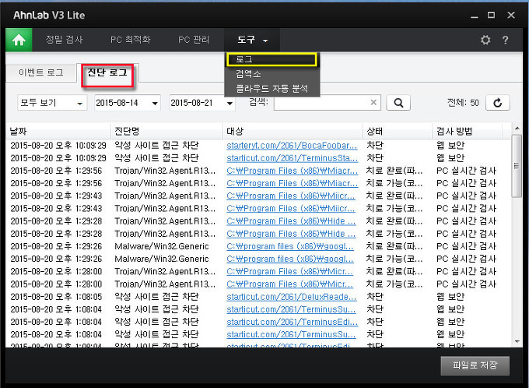Viewport: 529px width, 388px height.
Task: Switch to the 진단 로그 tab
Action: 107,72
